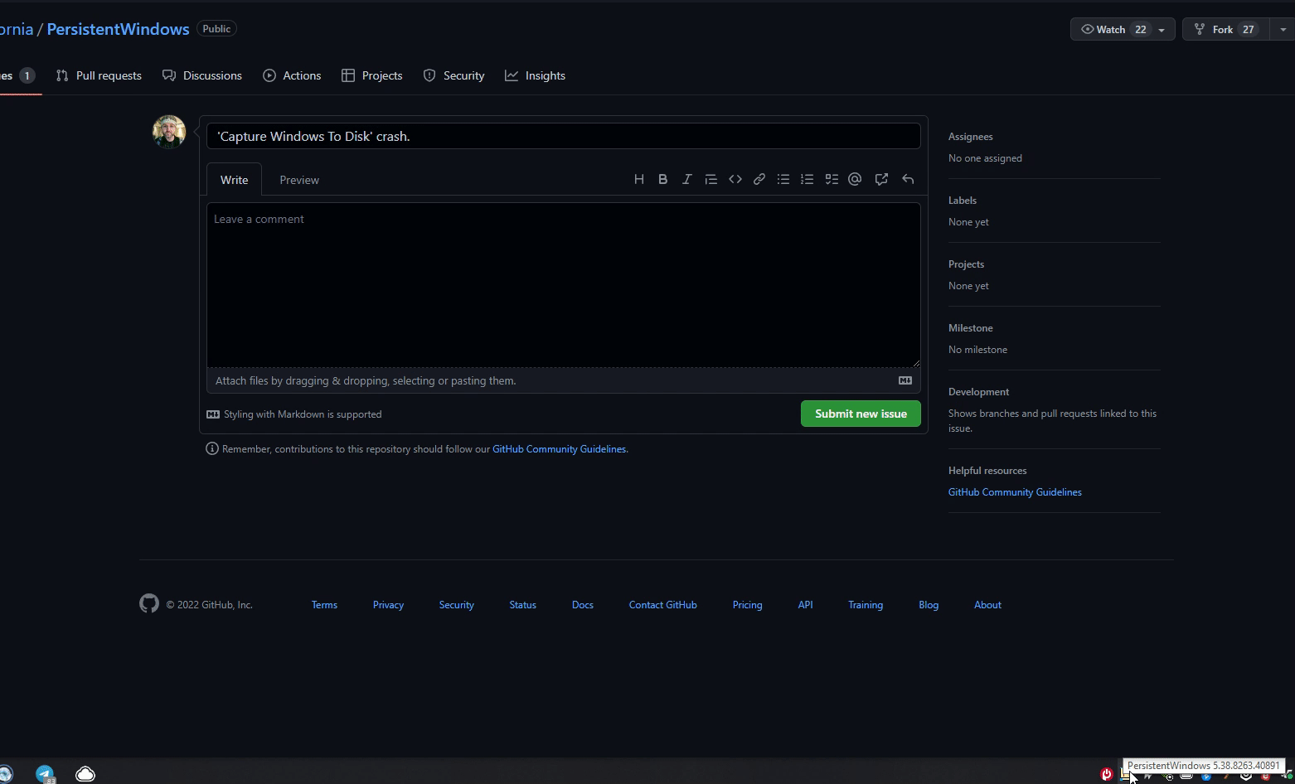The height and width of the screenshot is (784, 1295).
Task: Insert code formatting
Action: pyautogui.click(x=735, y=179)
